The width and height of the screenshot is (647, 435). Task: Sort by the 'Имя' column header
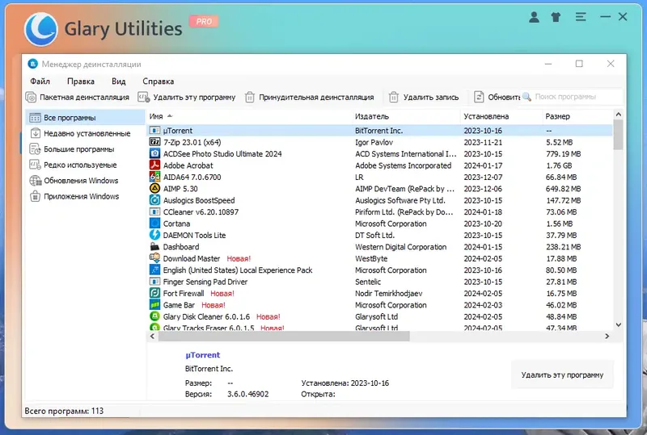(x=250, y=116)
